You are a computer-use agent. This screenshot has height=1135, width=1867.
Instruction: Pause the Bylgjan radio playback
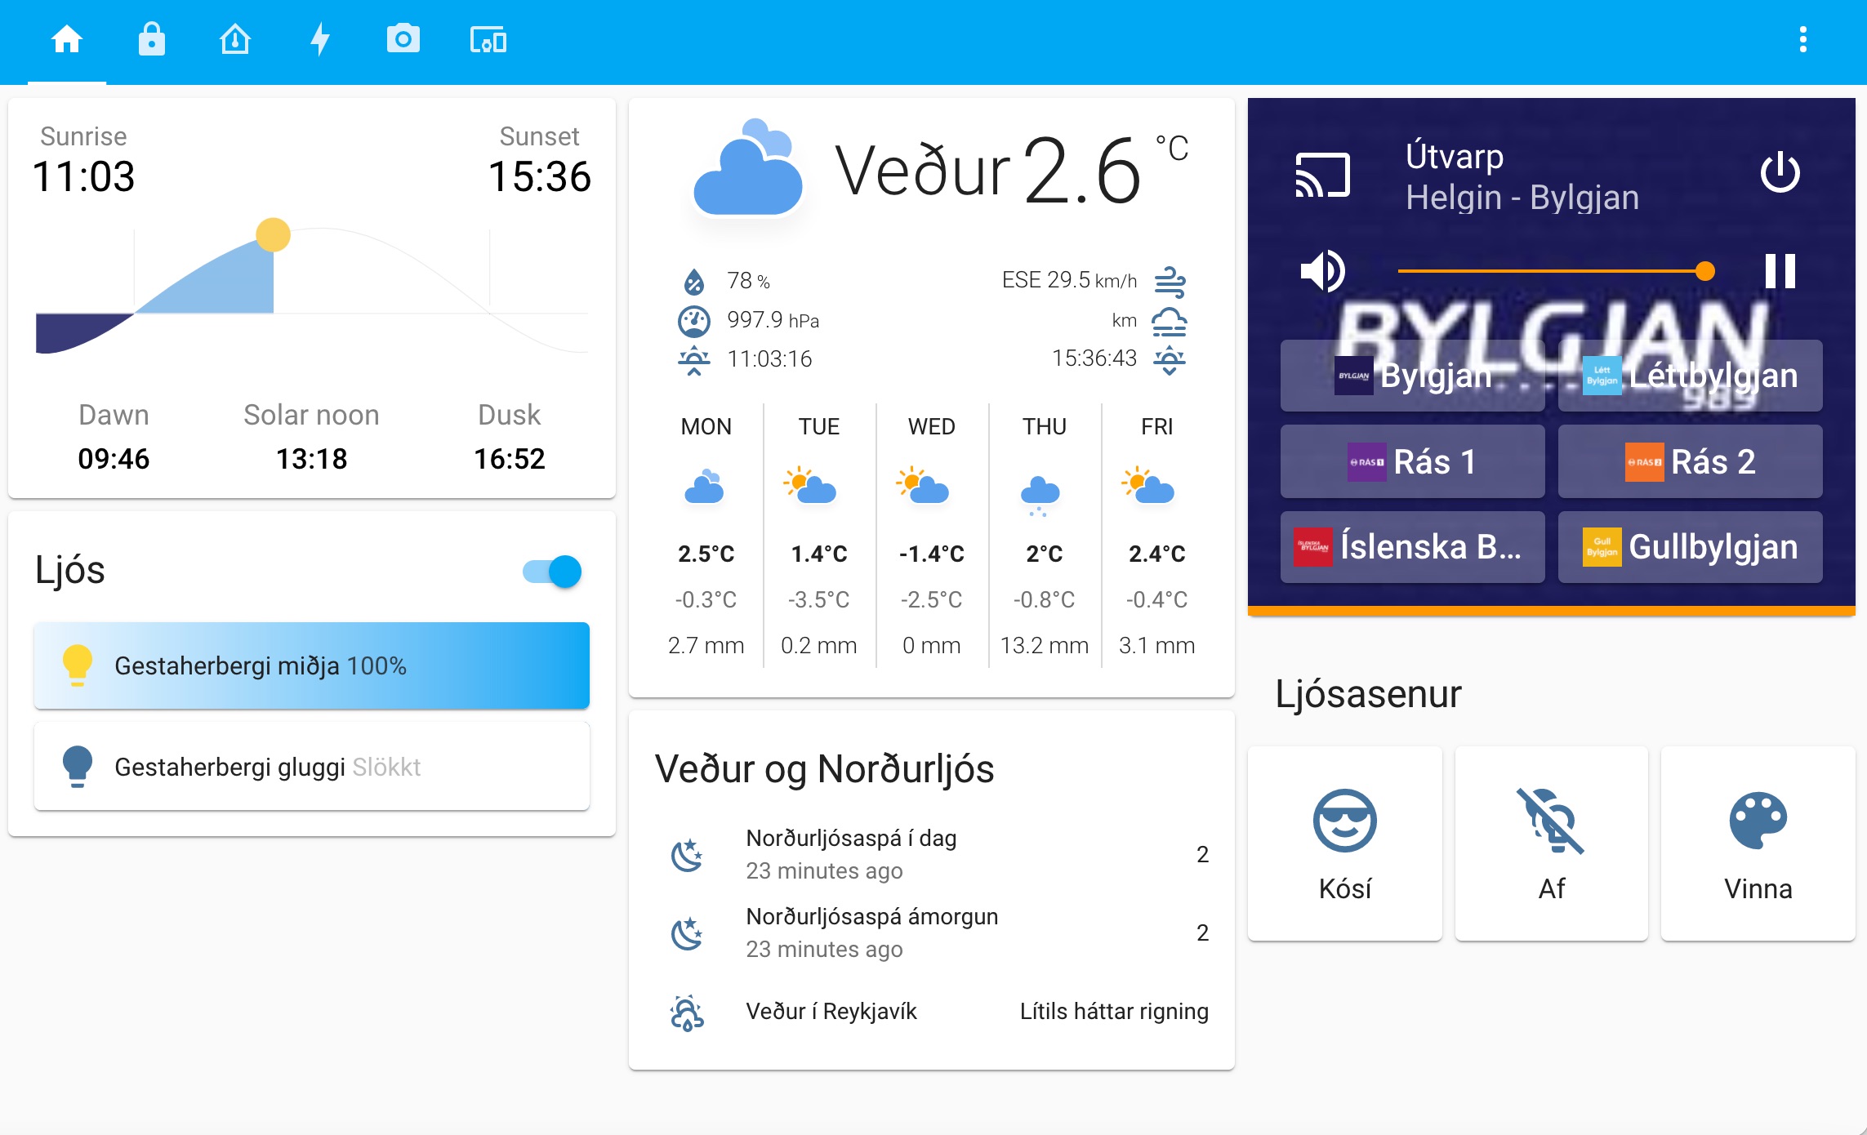[1780, 271]
